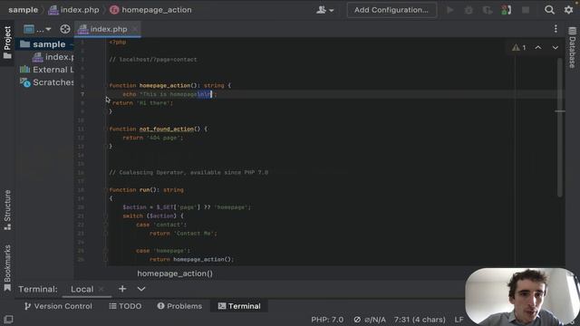This screenshot has width=580, height=326.
Task: Open Version Control tool window
Action: (x=58, y=306)
